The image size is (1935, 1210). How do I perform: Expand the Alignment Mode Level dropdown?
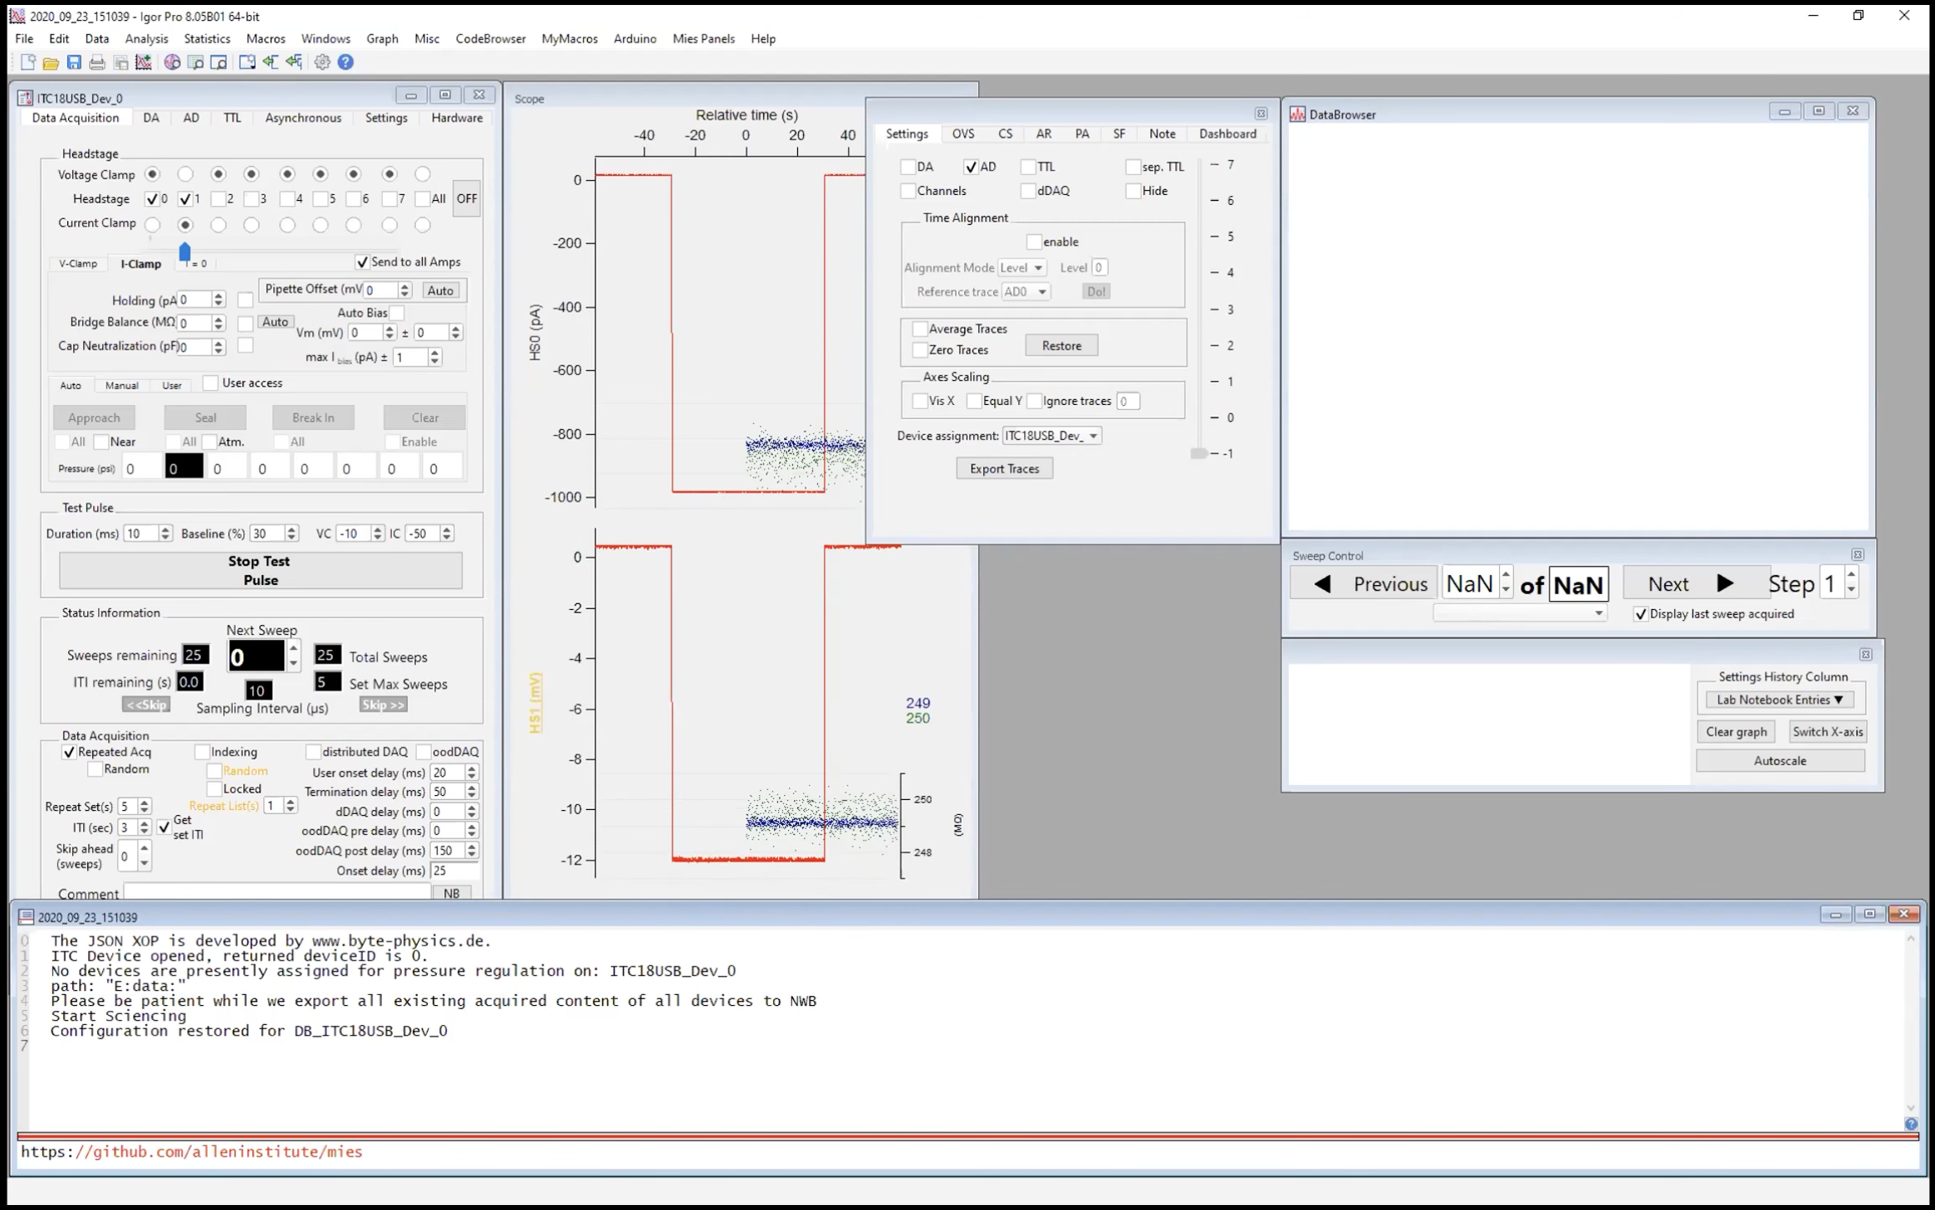click(1021, 267)
